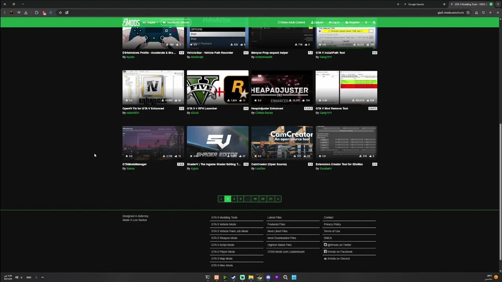Click the Register link

tap(352, 22)
